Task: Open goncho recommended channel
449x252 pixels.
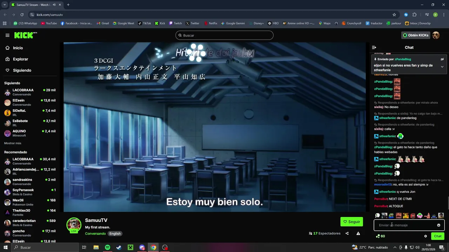Action: [x=30, y=233]
